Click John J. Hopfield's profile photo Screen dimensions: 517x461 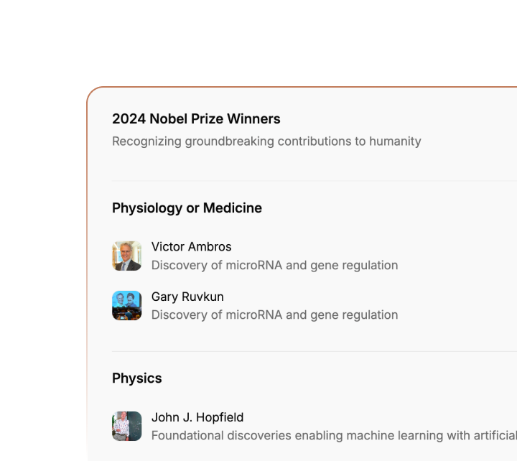pos(126,426)
